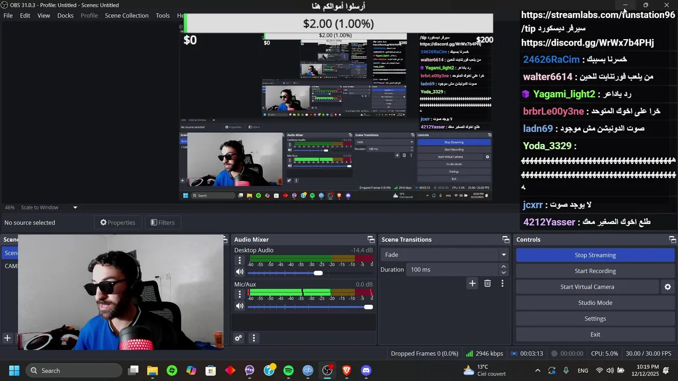Open the Scale to Window dropdown
Image resolution: width=678 pixels, height=381 pixels.
coord(49,207)
